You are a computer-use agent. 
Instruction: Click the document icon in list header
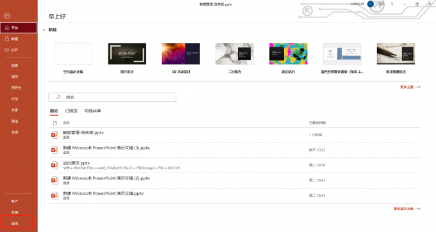coord(55,123)
